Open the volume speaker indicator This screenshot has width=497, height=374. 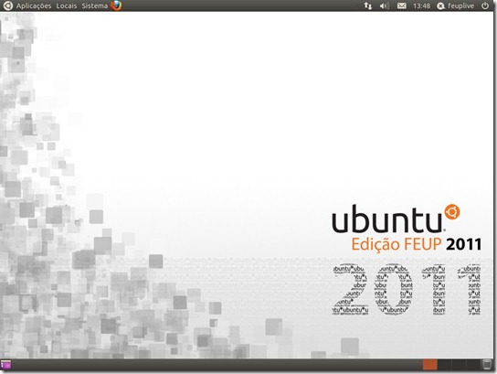385,5
